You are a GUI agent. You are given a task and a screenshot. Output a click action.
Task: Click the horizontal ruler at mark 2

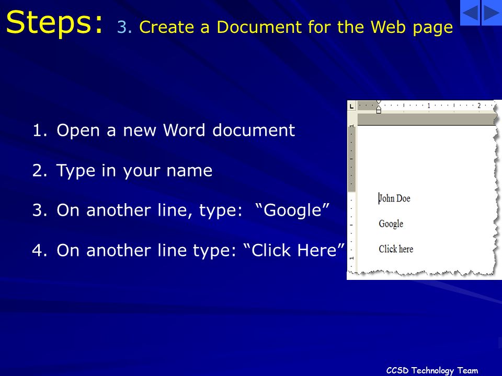click(479, 105)
